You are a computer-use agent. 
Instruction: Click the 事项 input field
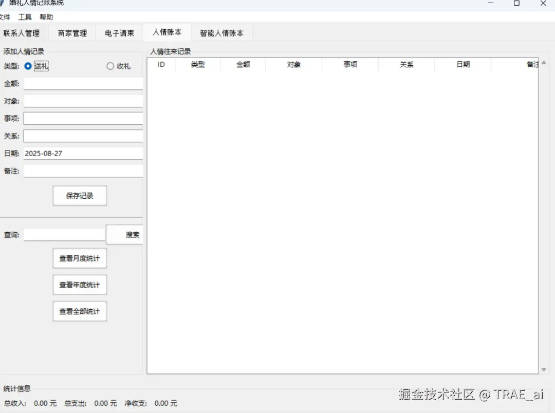pyautogui.click(x=83, y=119)
